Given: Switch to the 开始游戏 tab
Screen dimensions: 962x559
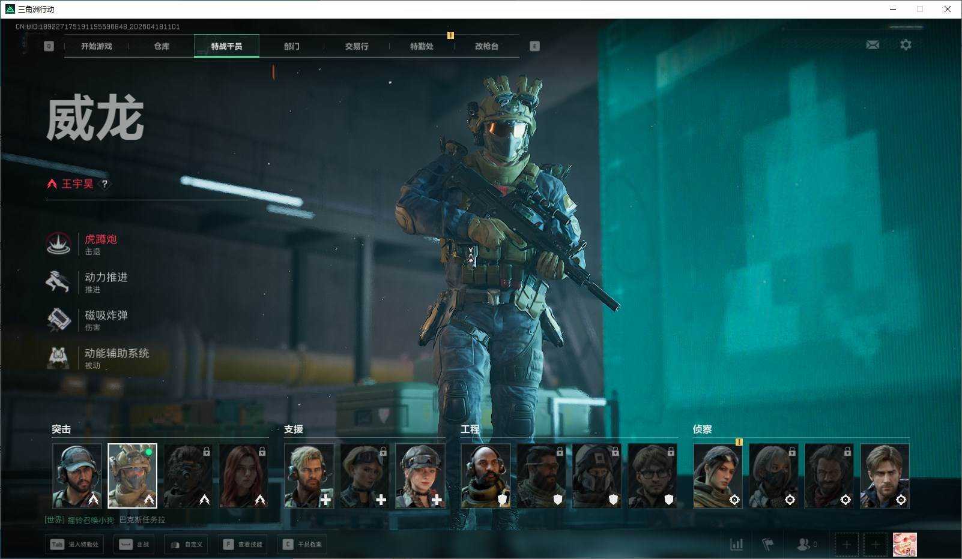Looking at the screenshot, I should pyautogui.click(x=97, y=46).
